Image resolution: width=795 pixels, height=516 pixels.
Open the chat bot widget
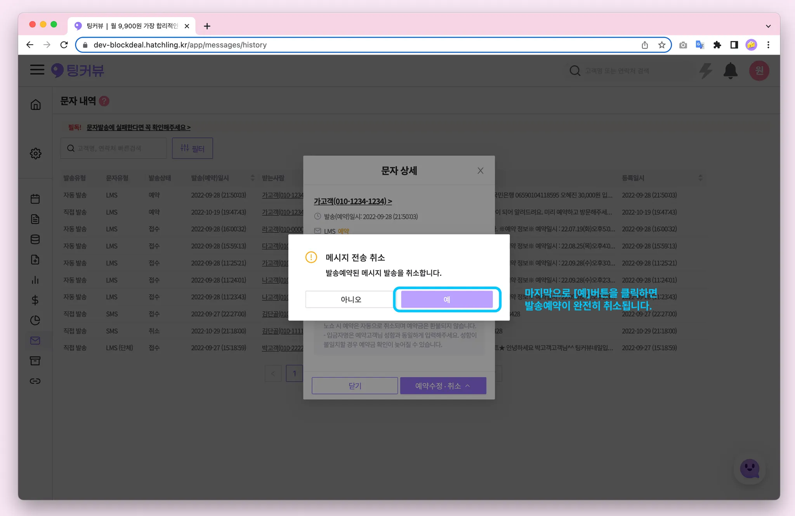click(x=749, y=469)
